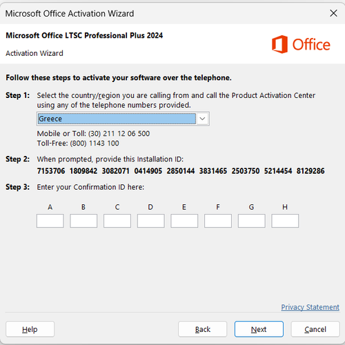Select Installation ID group 5214454

(x=278, y=171)
